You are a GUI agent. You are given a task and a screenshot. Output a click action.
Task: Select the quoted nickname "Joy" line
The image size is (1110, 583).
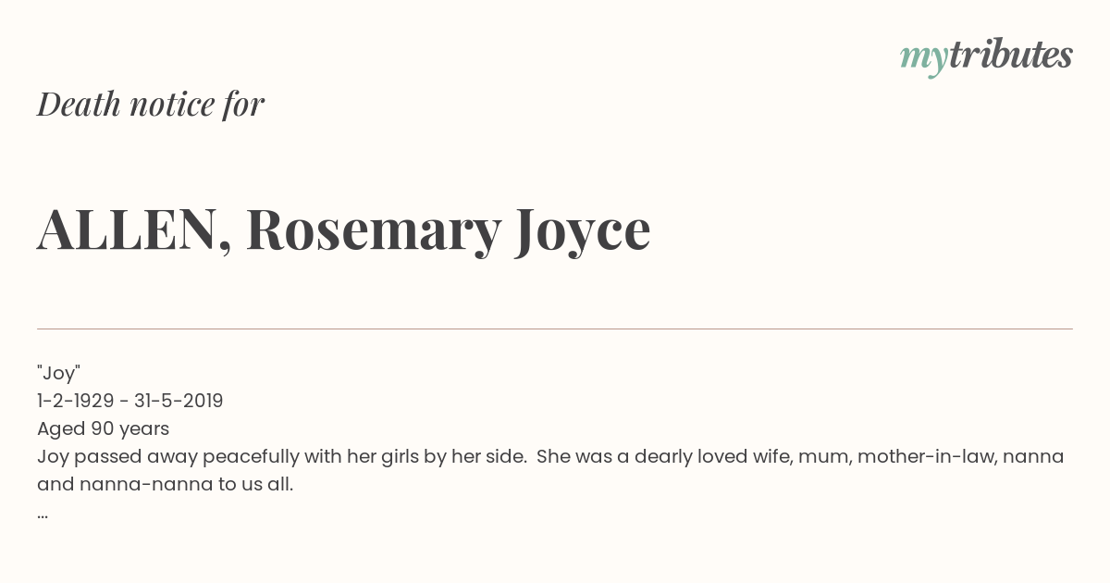click(x=59, y=373)
